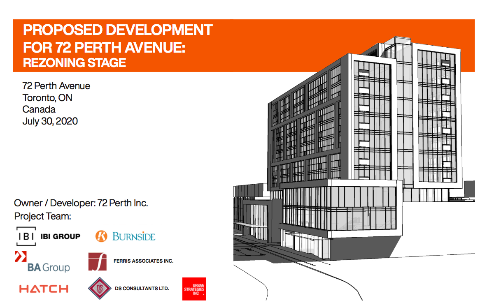Select the 'REZONING STAGE' subtitle
The image size is (494, 305).
click(x=75, y=63)
